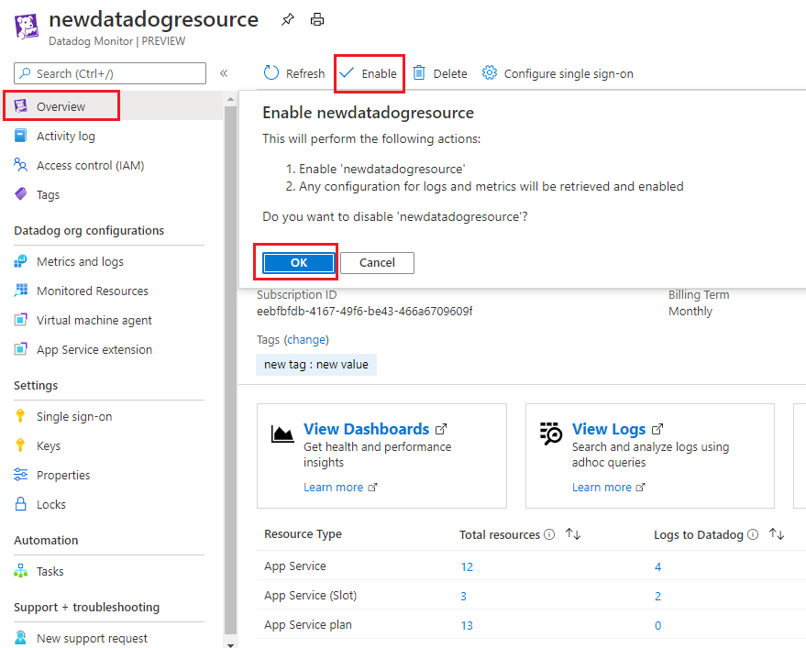This screenshot has width=806, height=648.
Task: Click the sidebar scrollbar down arrow
Action: [x=230, y=644]
